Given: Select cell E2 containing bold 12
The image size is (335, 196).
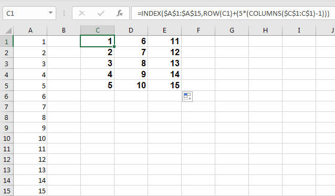Looking at the screenshot, I should [164, 53].
